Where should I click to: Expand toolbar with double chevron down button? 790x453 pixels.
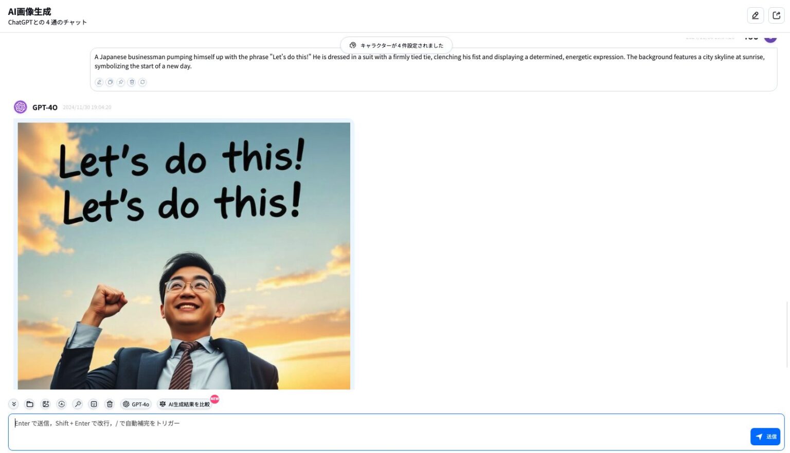[x=14, y=404]
